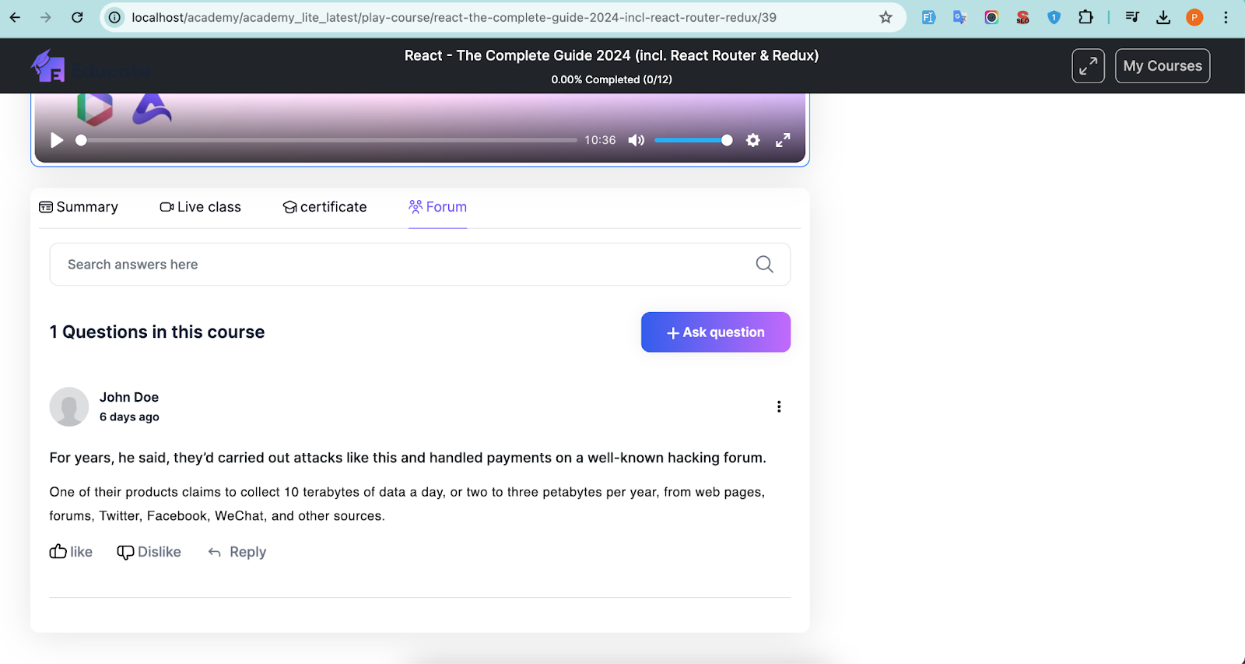Mute the video volume speaker icon
1245x664 pixels.
(x=637, y=140)
